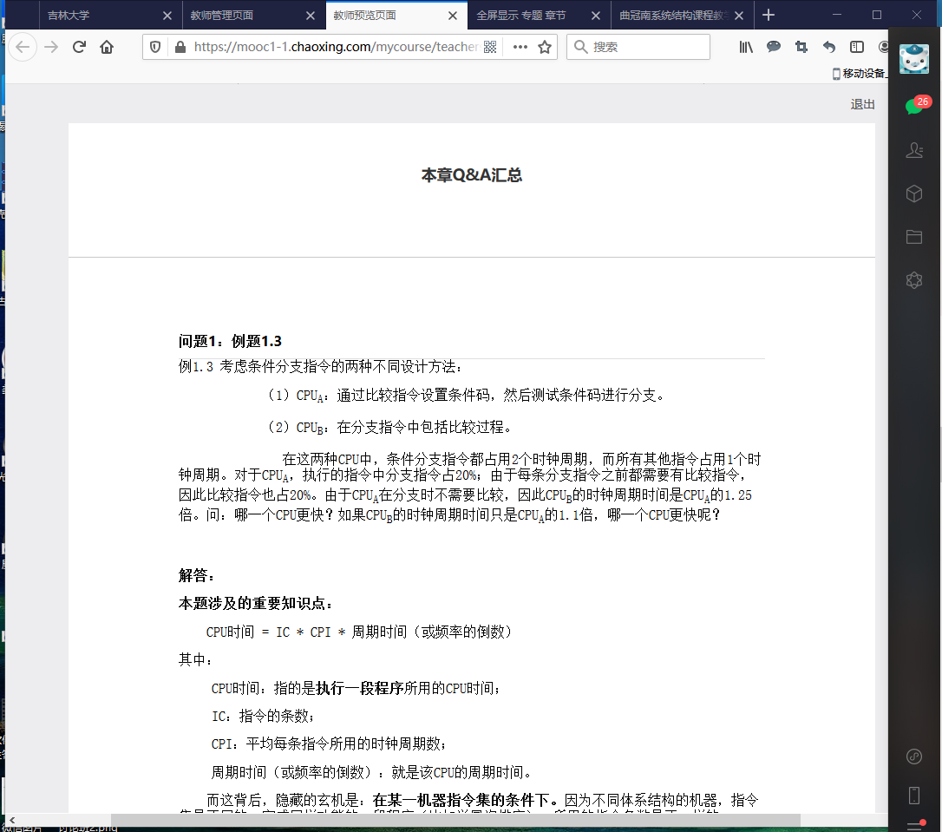Bookmark this page with the star icon
This screenshot has width=942, height=832.
tap(545, 47)
